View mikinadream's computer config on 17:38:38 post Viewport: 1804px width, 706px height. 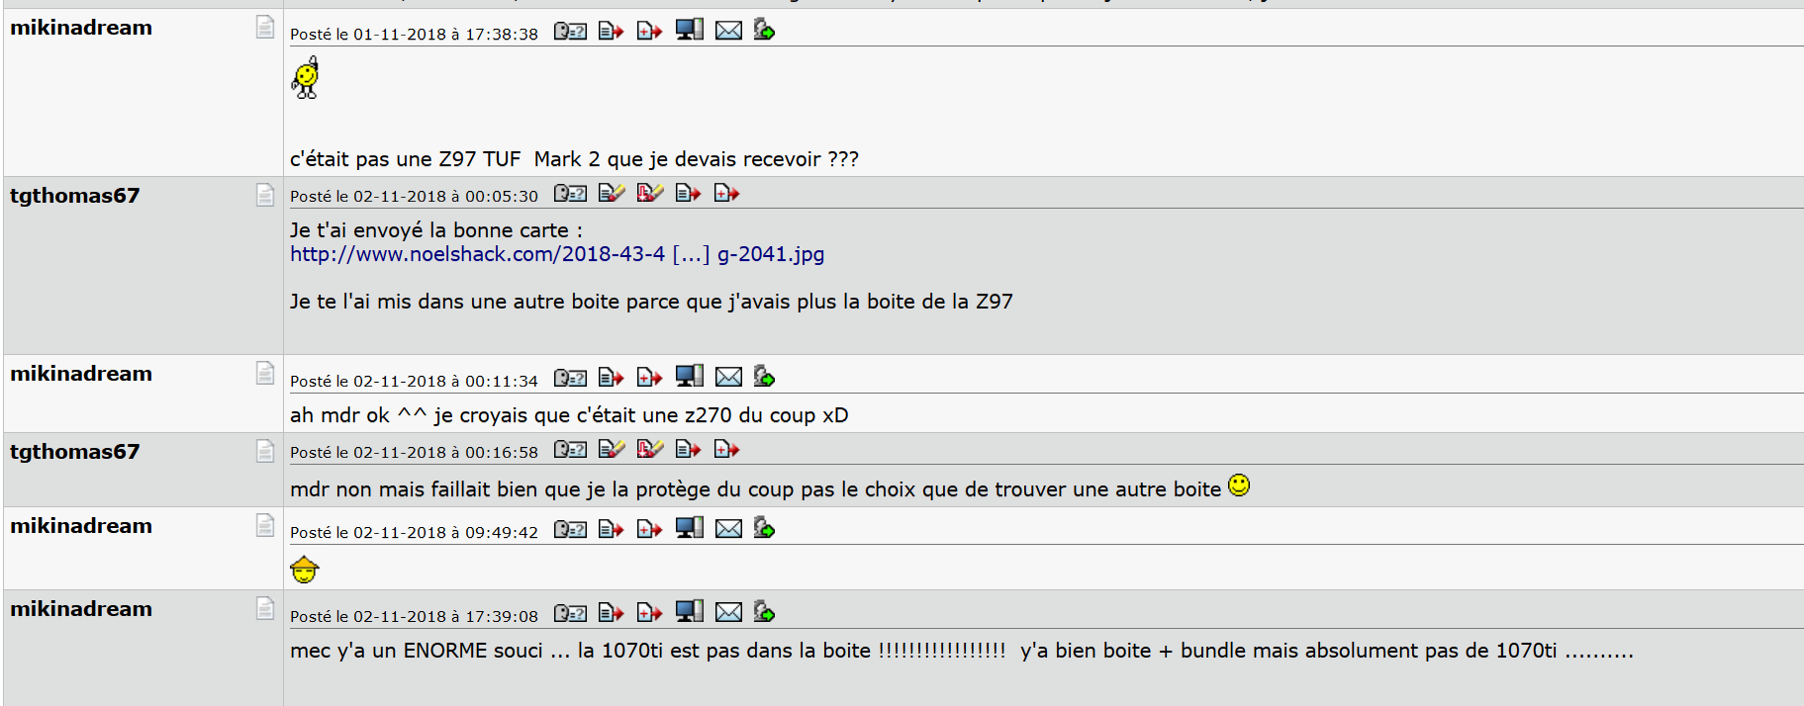click(x=689, y=30)
